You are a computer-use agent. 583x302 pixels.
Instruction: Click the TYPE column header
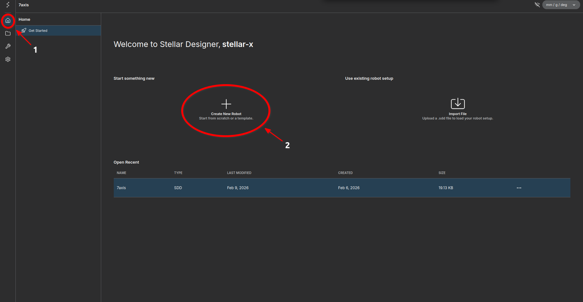[x=178, y=173]
